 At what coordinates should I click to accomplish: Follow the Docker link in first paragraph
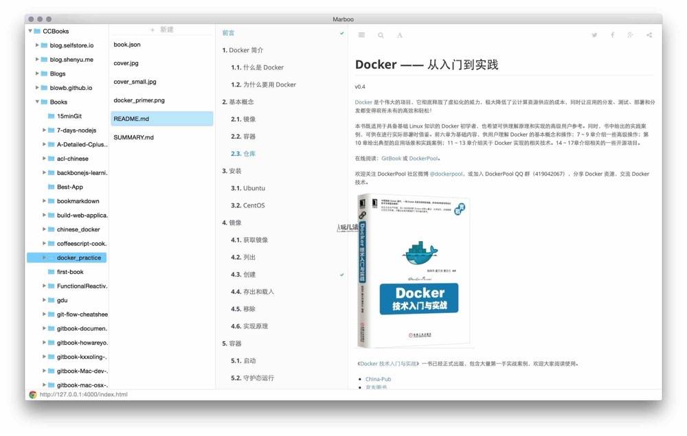tap(363, 102)
